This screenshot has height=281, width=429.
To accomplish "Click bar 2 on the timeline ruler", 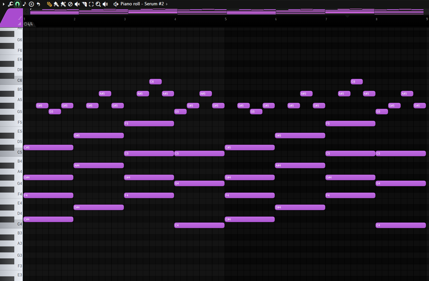I will click(x=74, y=19).
